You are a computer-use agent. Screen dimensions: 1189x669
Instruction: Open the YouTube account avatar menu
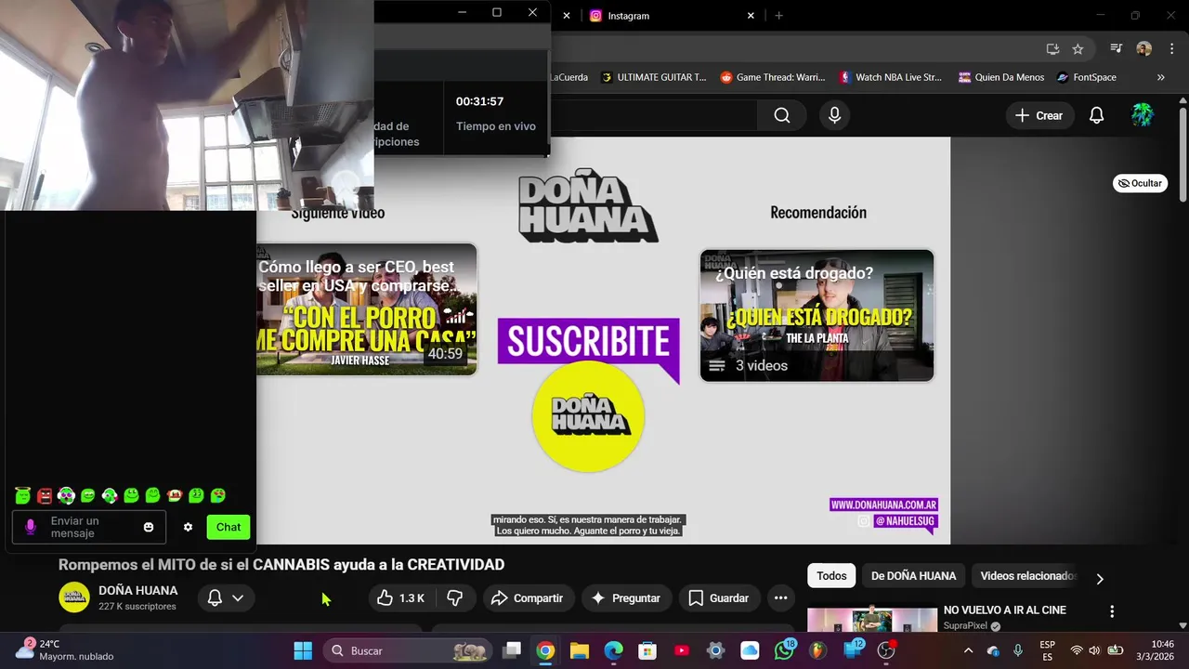1142,115
